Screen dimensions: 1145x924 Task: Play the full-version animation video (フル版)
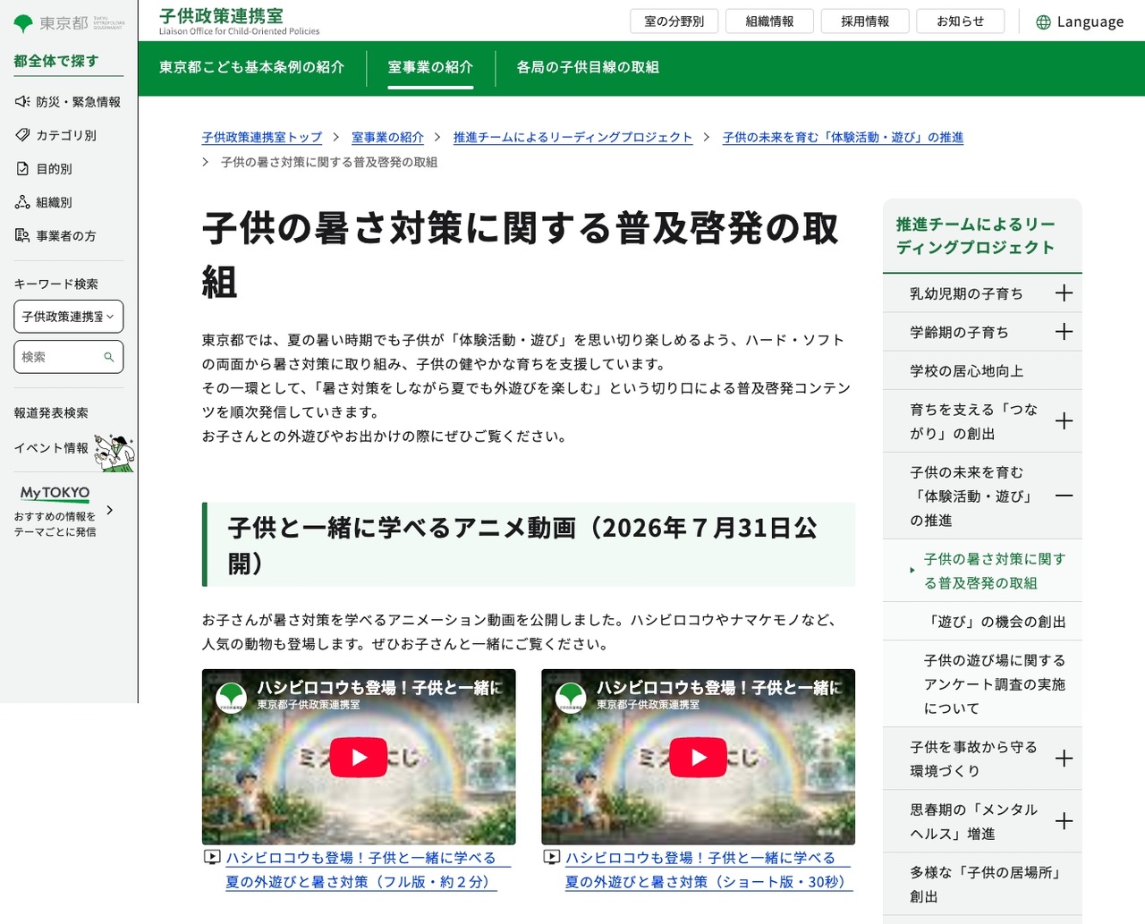[359, 758]
